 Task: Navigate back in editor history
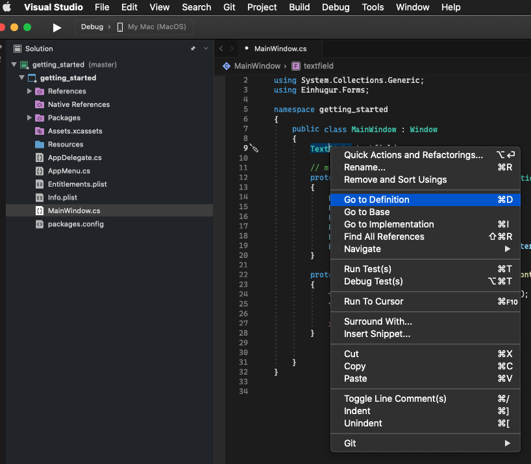221,49
